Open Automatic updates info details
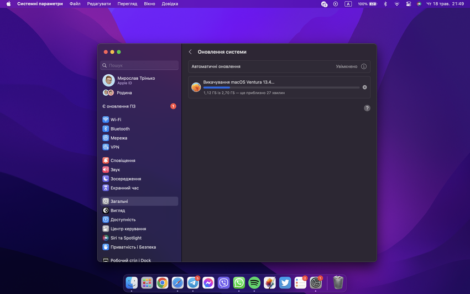This screenshot has width=470, height=294. (364, 66)
